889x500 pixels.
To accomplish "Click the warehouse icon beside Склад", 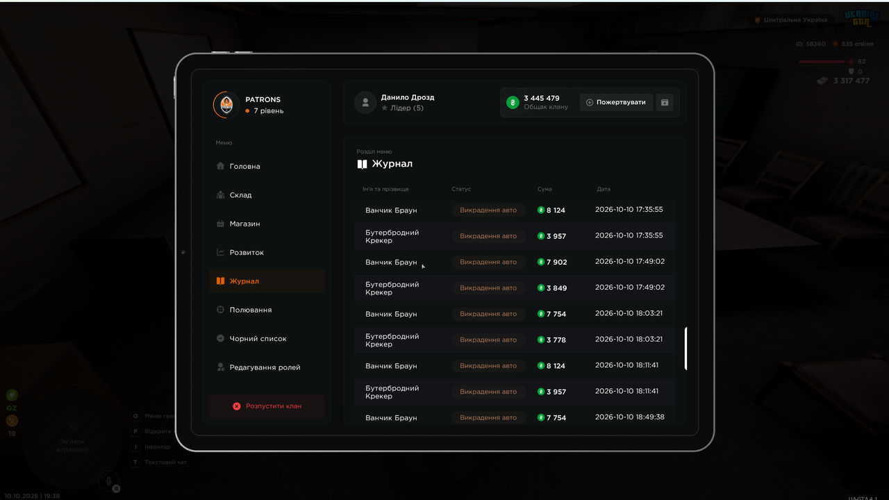I will 220,195.
